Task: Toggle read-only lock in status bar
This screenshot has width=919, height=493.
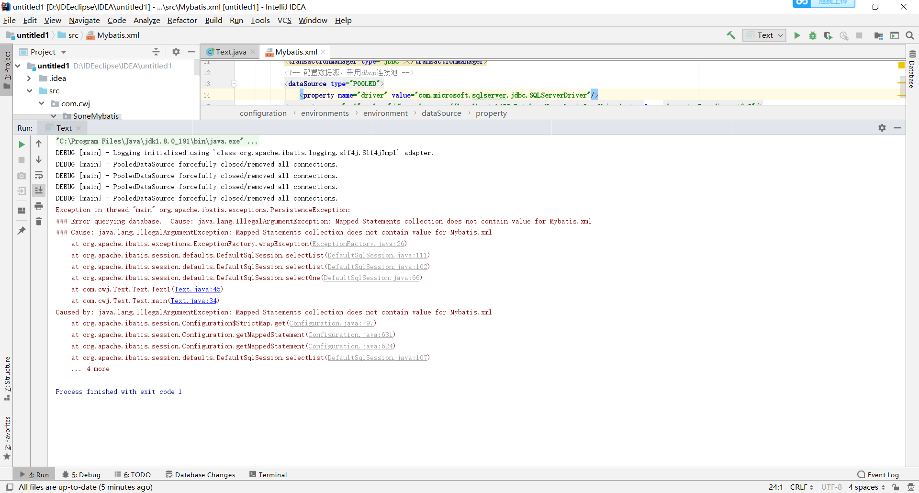Action: [896, 487]
